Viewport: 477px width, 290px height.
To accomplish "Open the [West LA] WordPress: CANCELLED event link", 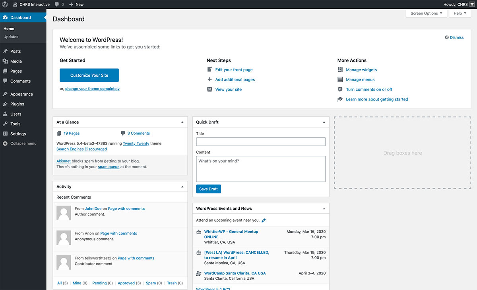I will coord(237,255).
